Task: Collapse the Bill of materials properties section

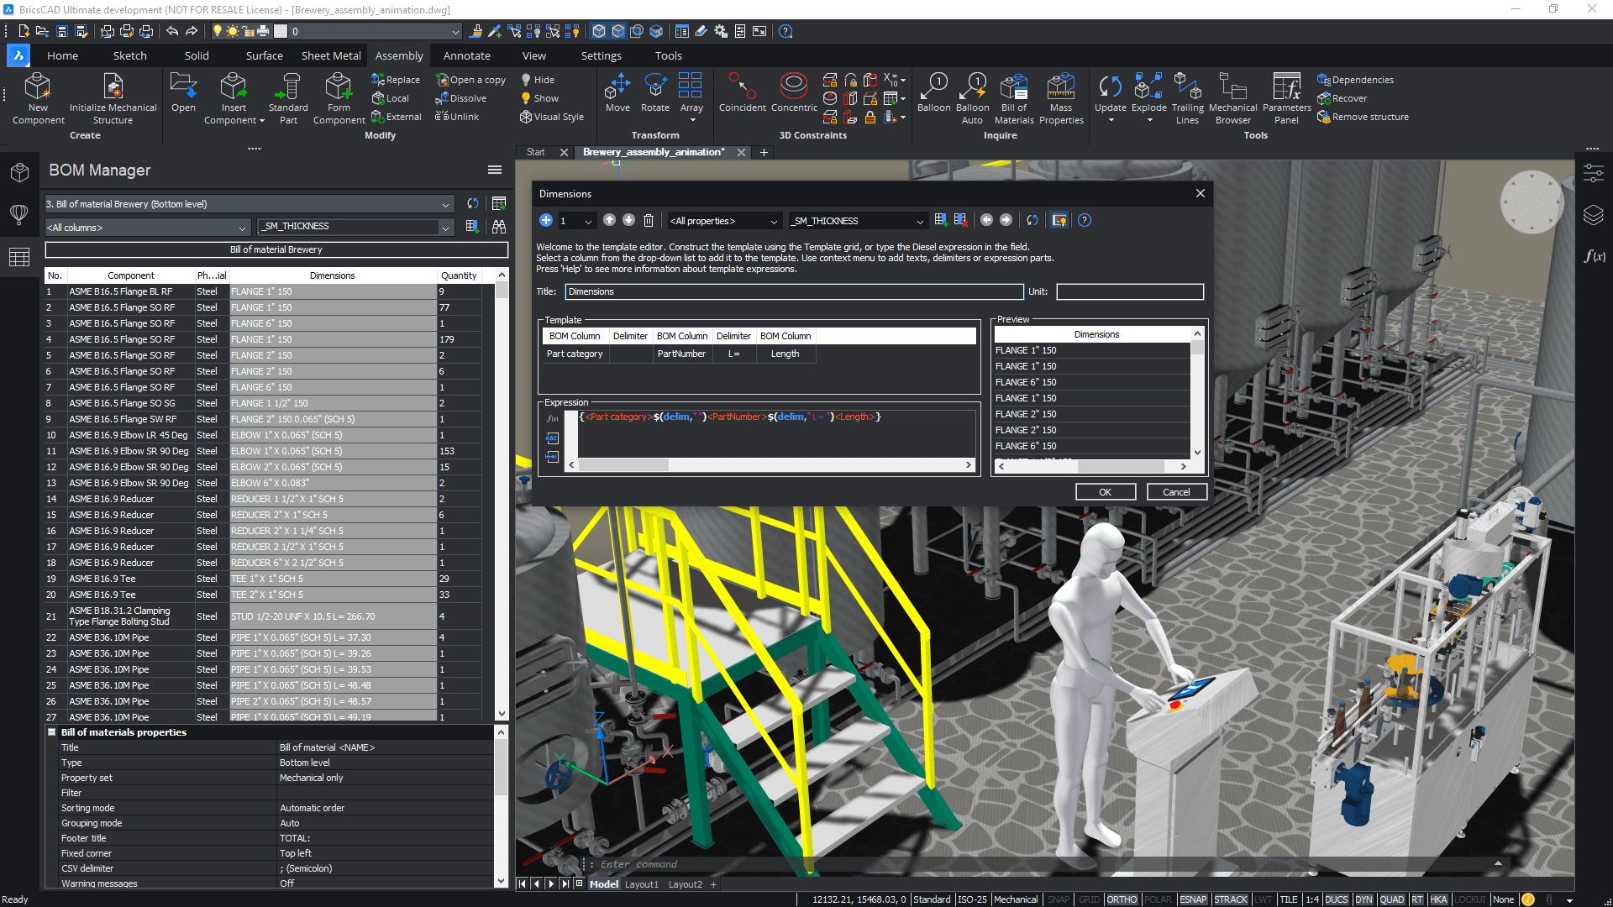Action: 52,732
